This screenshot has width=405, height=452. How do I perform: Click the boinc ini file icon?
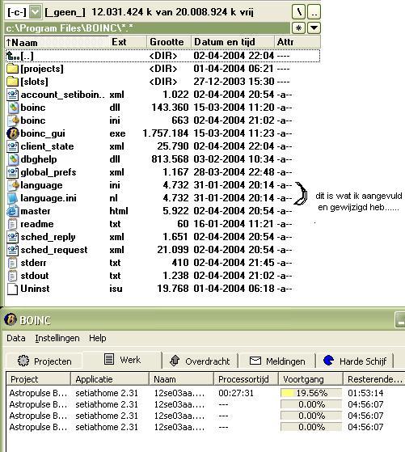click(x=12, y=120)
